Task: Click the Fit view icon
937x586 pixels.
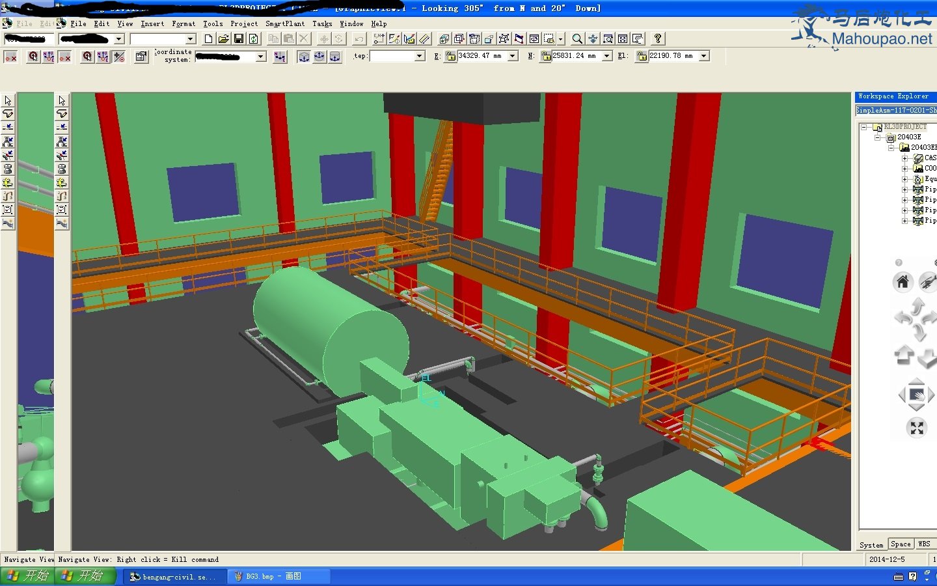Action: 623,39
